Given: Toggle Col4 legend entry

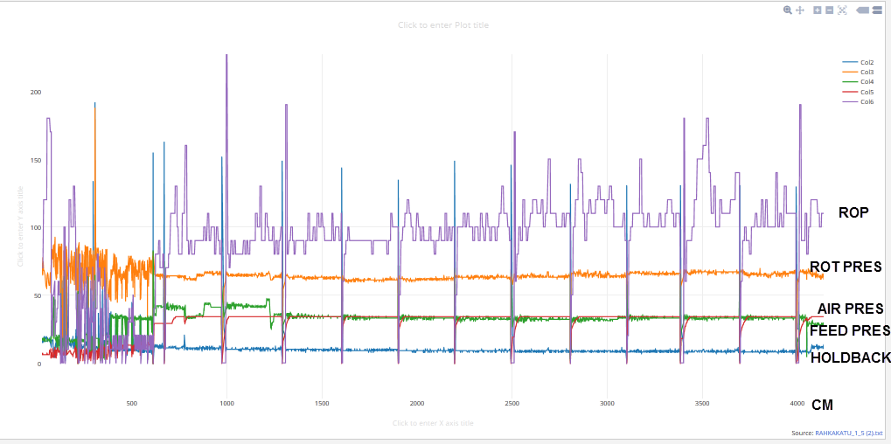Looking at the screenshot, I should (x=866, y=82).
